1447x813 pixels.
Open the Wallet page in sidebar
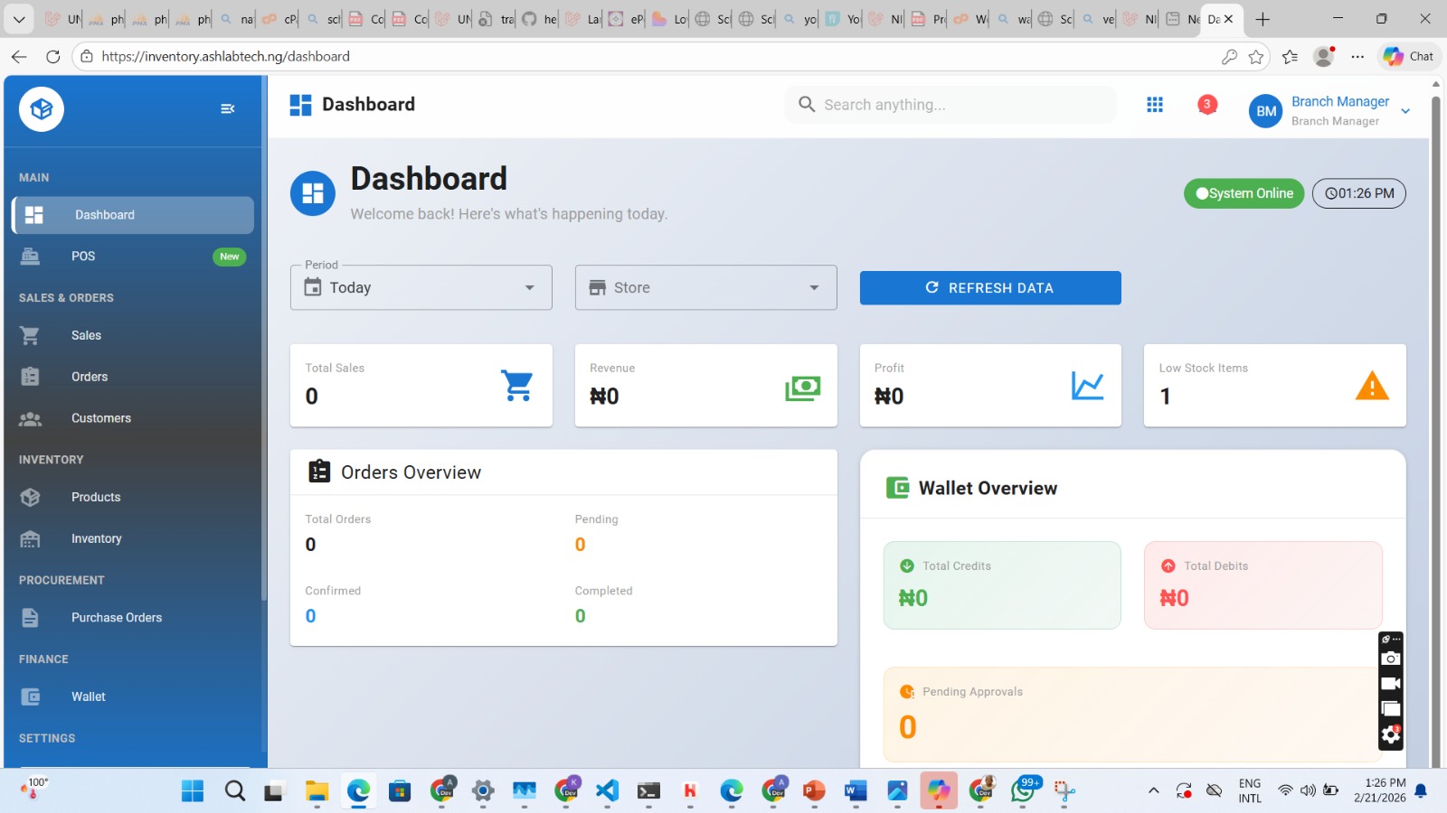(x=89, y=696)
